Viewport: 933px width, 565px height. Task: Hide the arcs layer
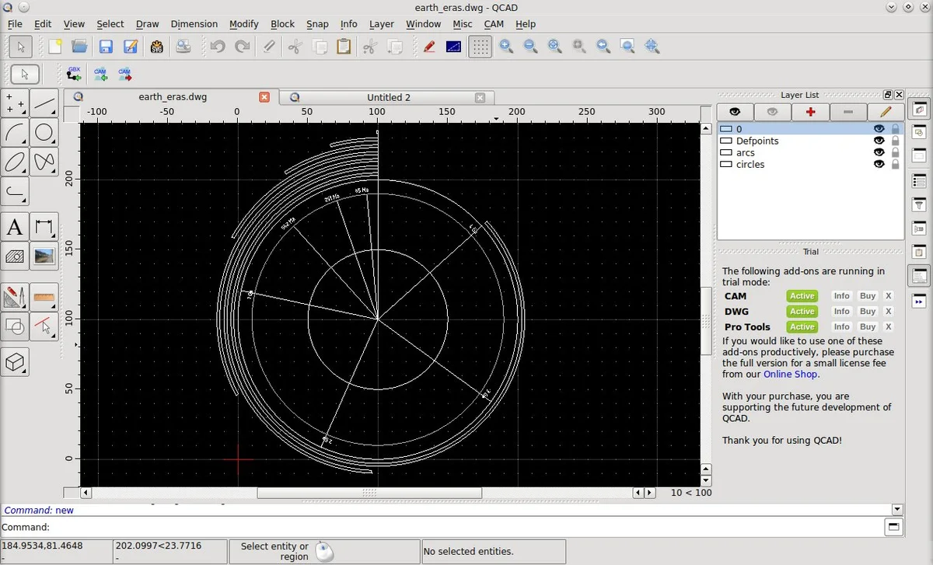tap(879, 153)
